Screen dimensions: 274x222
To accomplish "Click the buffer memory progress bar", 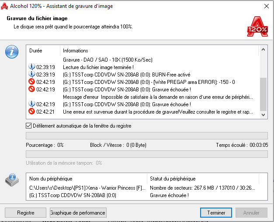I will (146, 154).
